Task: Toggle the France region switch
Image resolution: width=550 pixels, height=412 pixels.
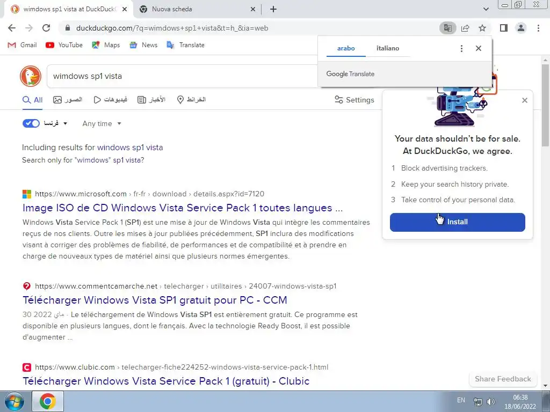Action: 31,123
